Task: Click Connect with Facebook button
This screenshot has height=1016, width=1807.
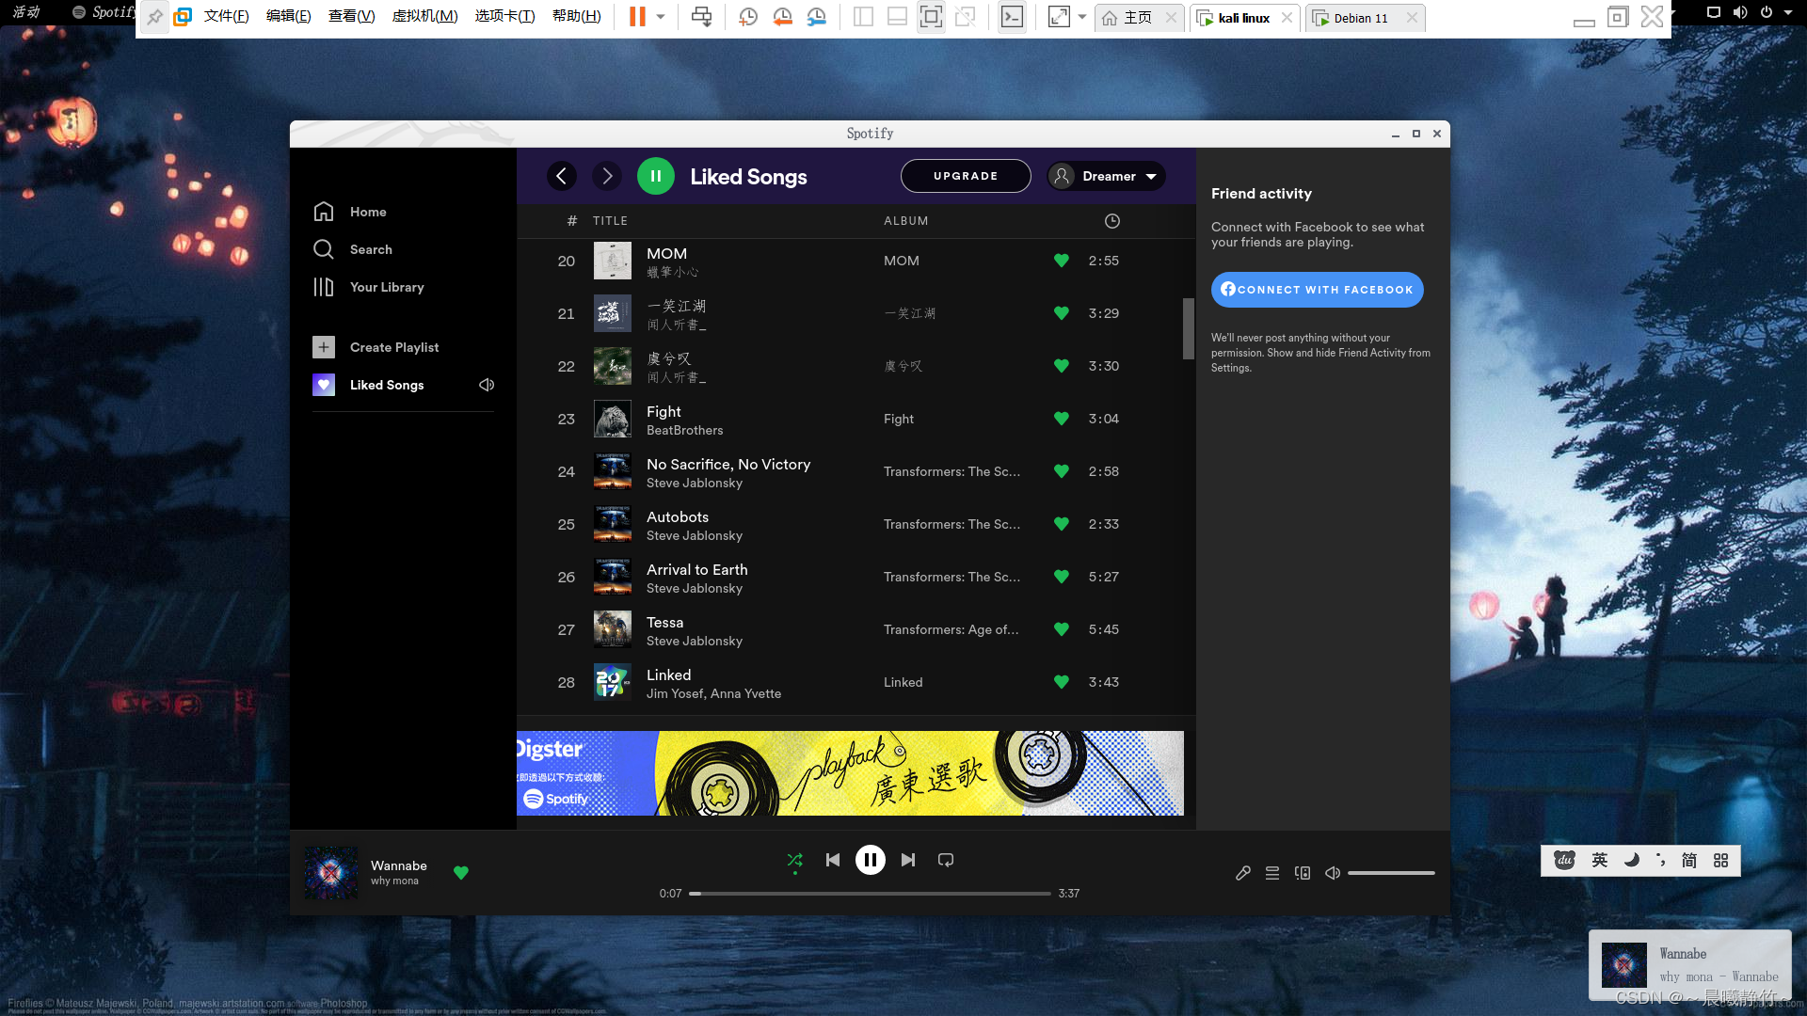Action: [x=1317, y=290]
